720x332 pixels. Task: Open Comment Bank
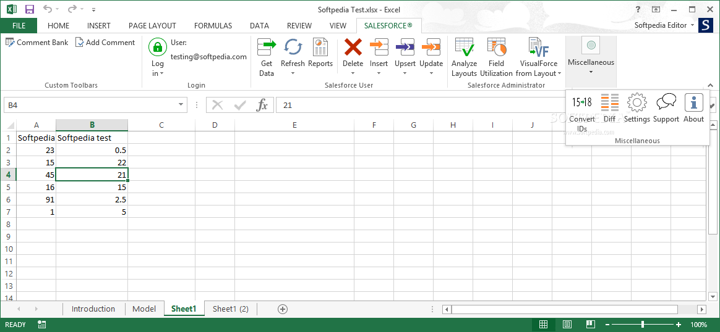(36, 43)
